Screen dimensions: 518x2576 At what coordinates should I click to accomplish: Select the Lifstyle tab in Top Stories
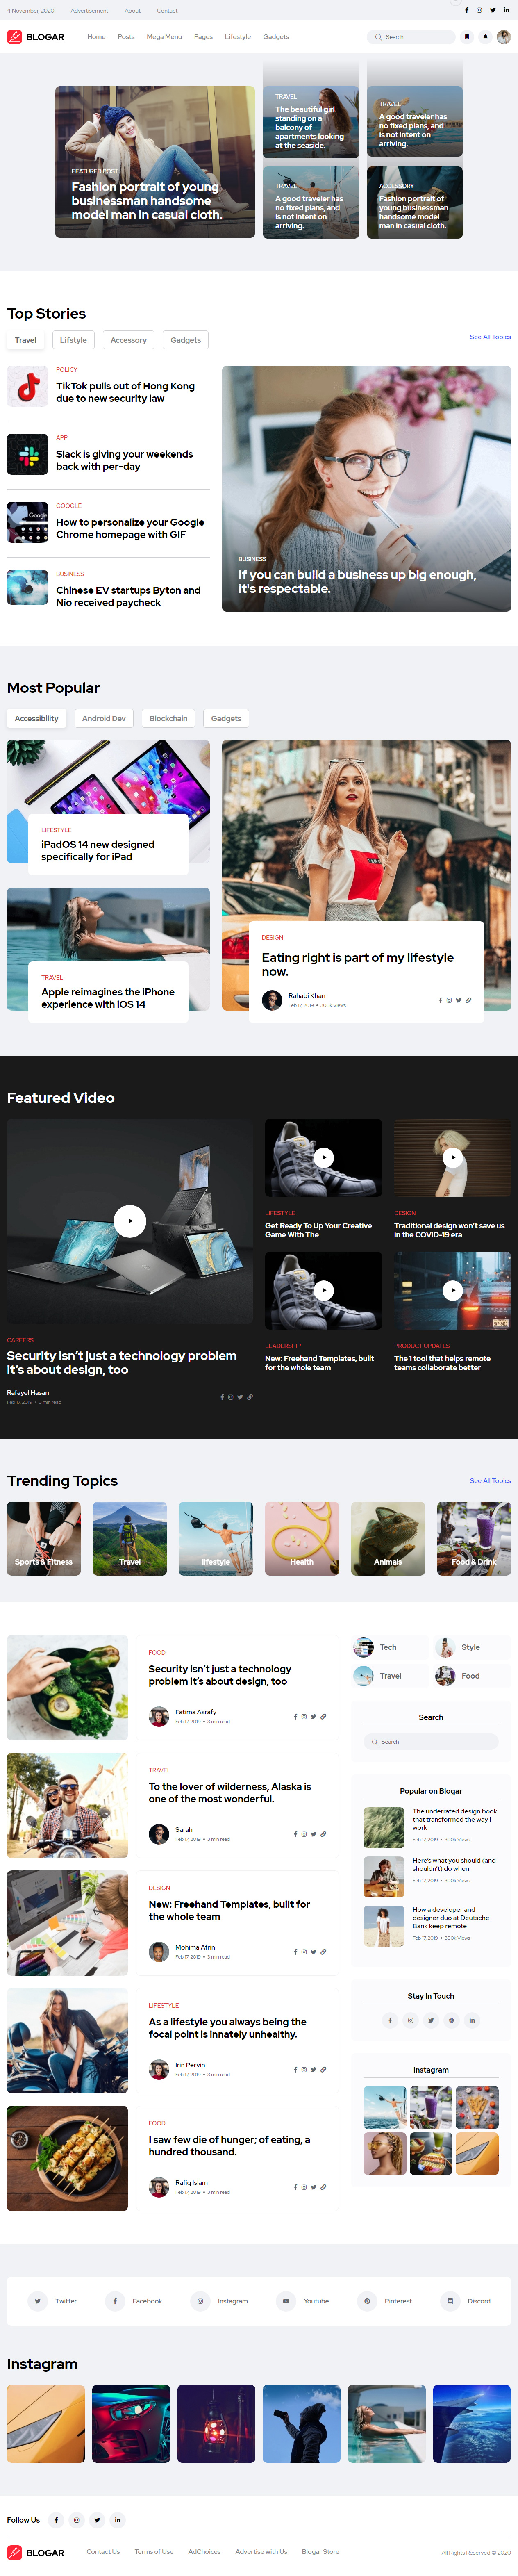pyautogui.click(x=73, y=340)
